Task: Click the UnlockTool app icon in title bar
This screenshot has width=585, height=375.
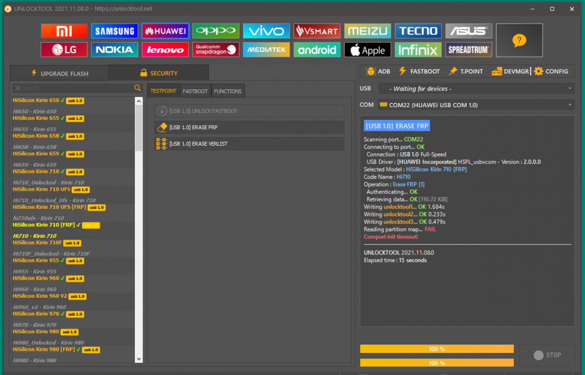Action: (x=8, y=9)
